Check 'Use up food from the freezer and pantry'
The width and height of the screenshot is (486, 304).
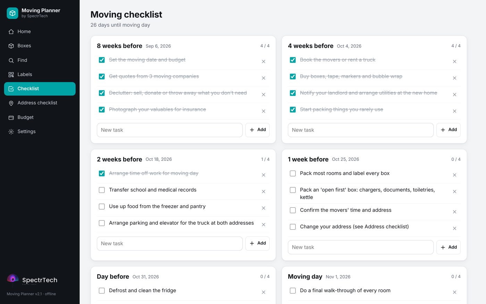(x=102, y=207)
